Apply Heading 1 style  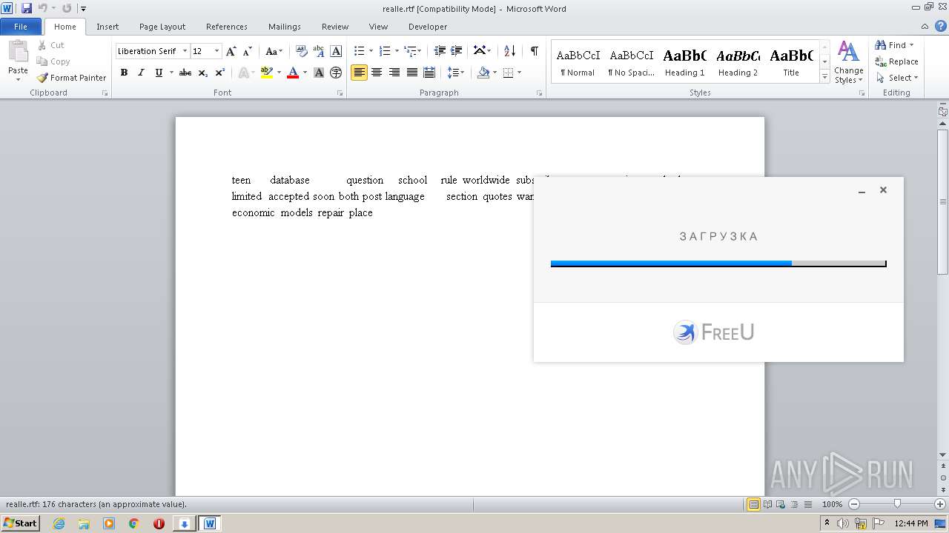(x=684, y=61)
